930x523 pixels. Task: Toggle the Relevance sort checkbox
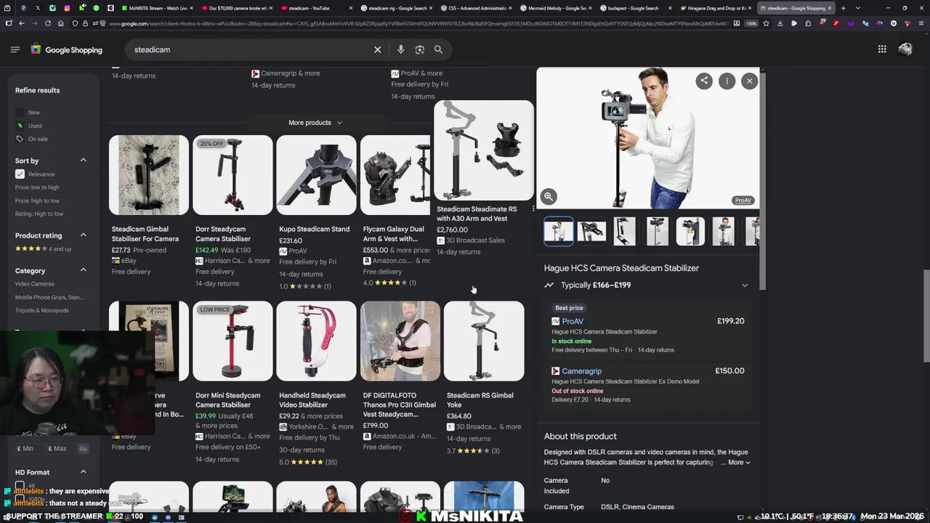pyautogui.click(x=20, y=174)
